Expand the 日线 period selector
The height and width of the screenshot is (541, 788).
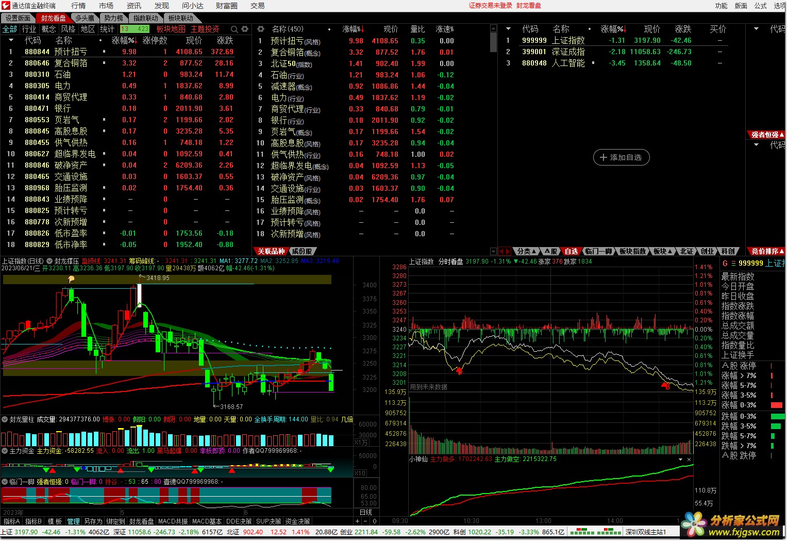(366, 512)
